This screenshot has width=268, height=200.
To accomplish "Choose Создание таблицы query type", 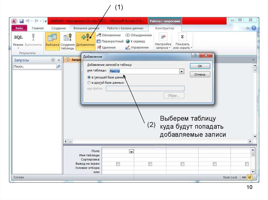I will [x=68, y=41].
